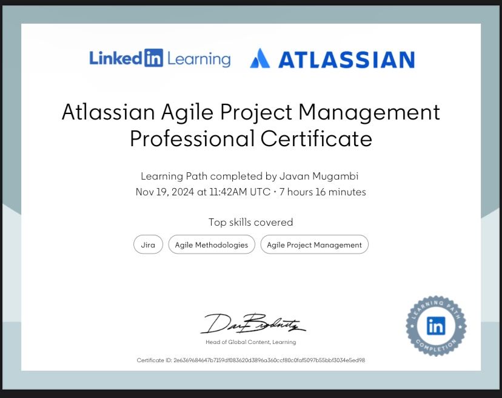502x398 pixels.
Task: Click 'Head of Global Content, Learning' caption
Action: click(250, 342)
